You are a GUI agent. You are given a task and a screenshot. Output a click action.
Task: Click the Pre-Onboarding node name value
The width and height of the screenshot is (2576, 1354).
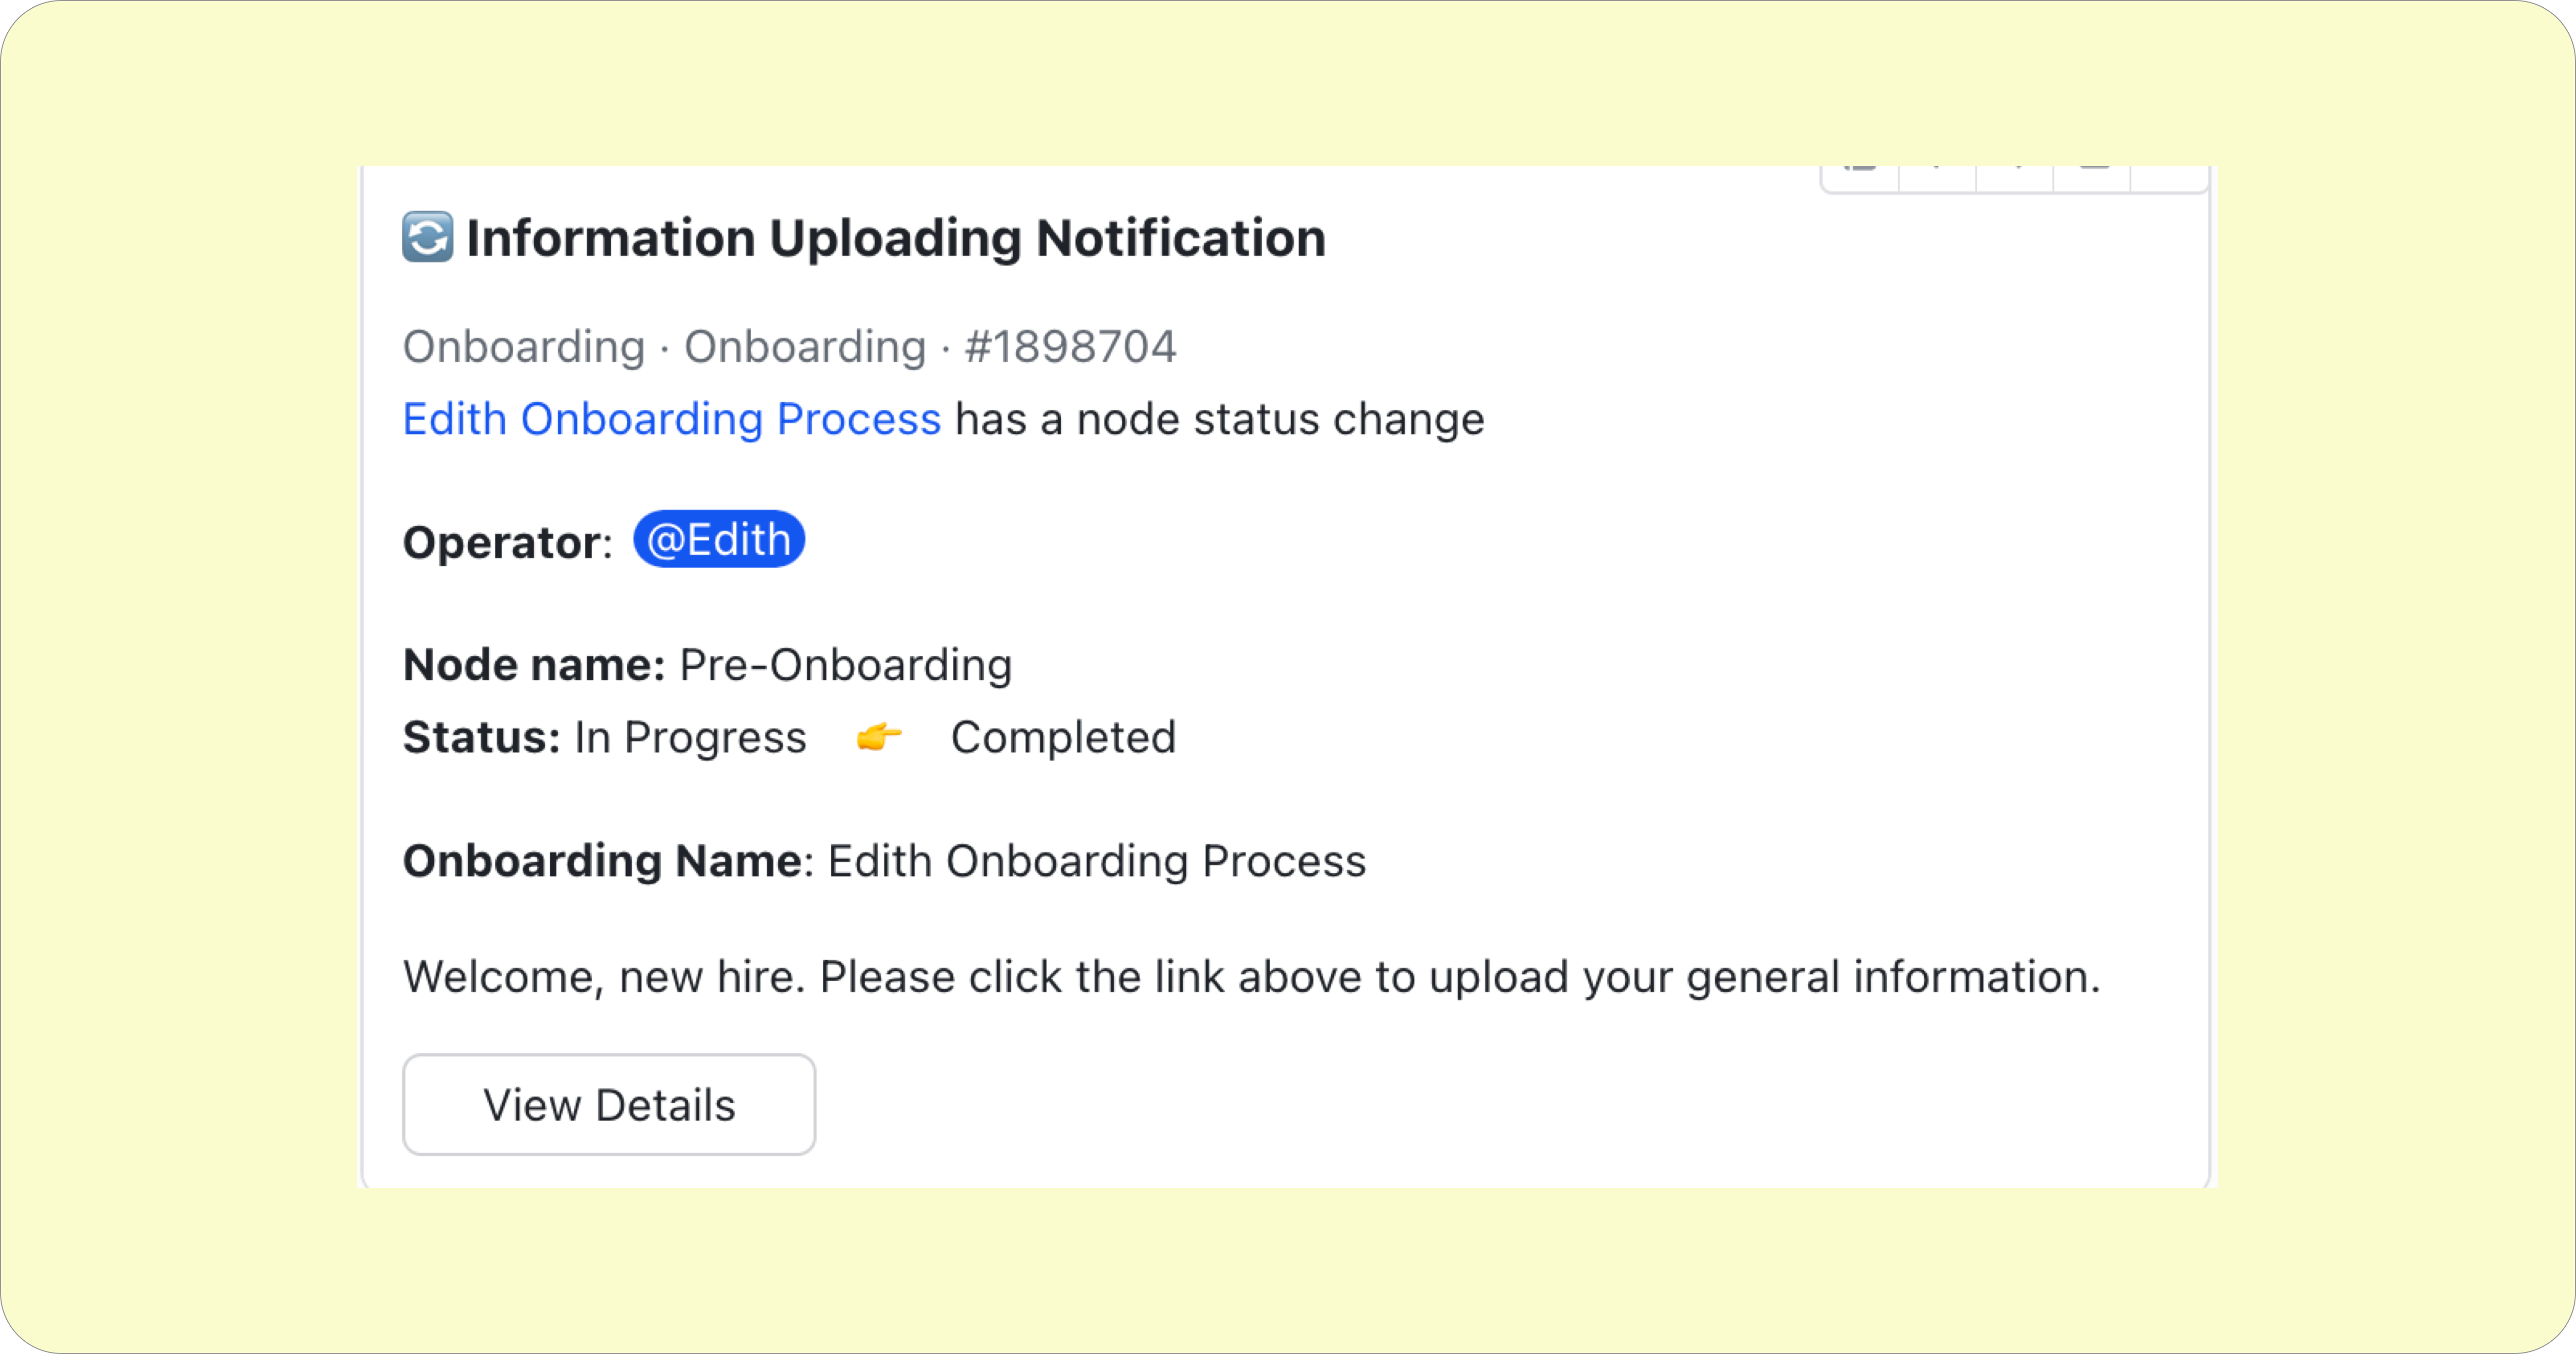pos(846,665)
